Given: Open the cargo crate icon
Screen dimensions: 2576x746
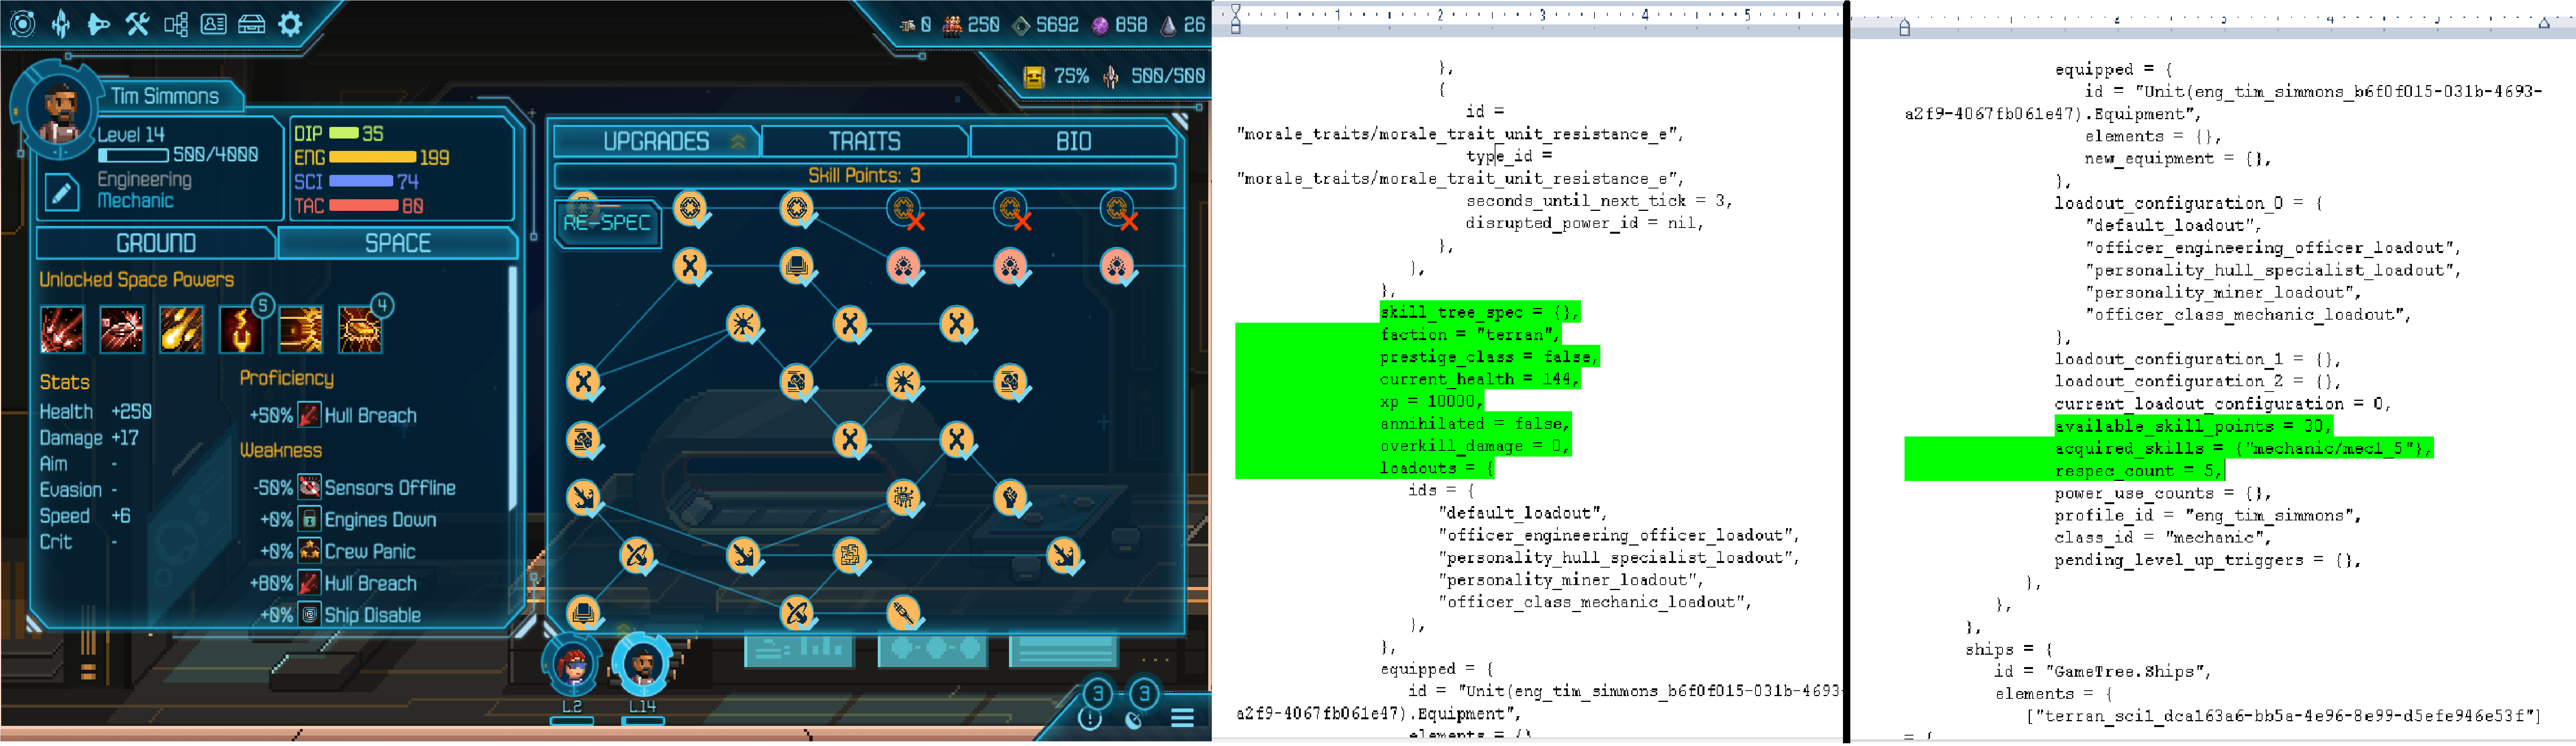Looking at the screenshot, I should (251, 23).
